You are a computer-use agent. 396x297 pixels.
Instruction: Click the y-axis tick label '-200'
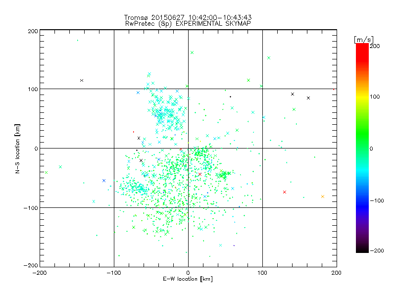(31, 266)
